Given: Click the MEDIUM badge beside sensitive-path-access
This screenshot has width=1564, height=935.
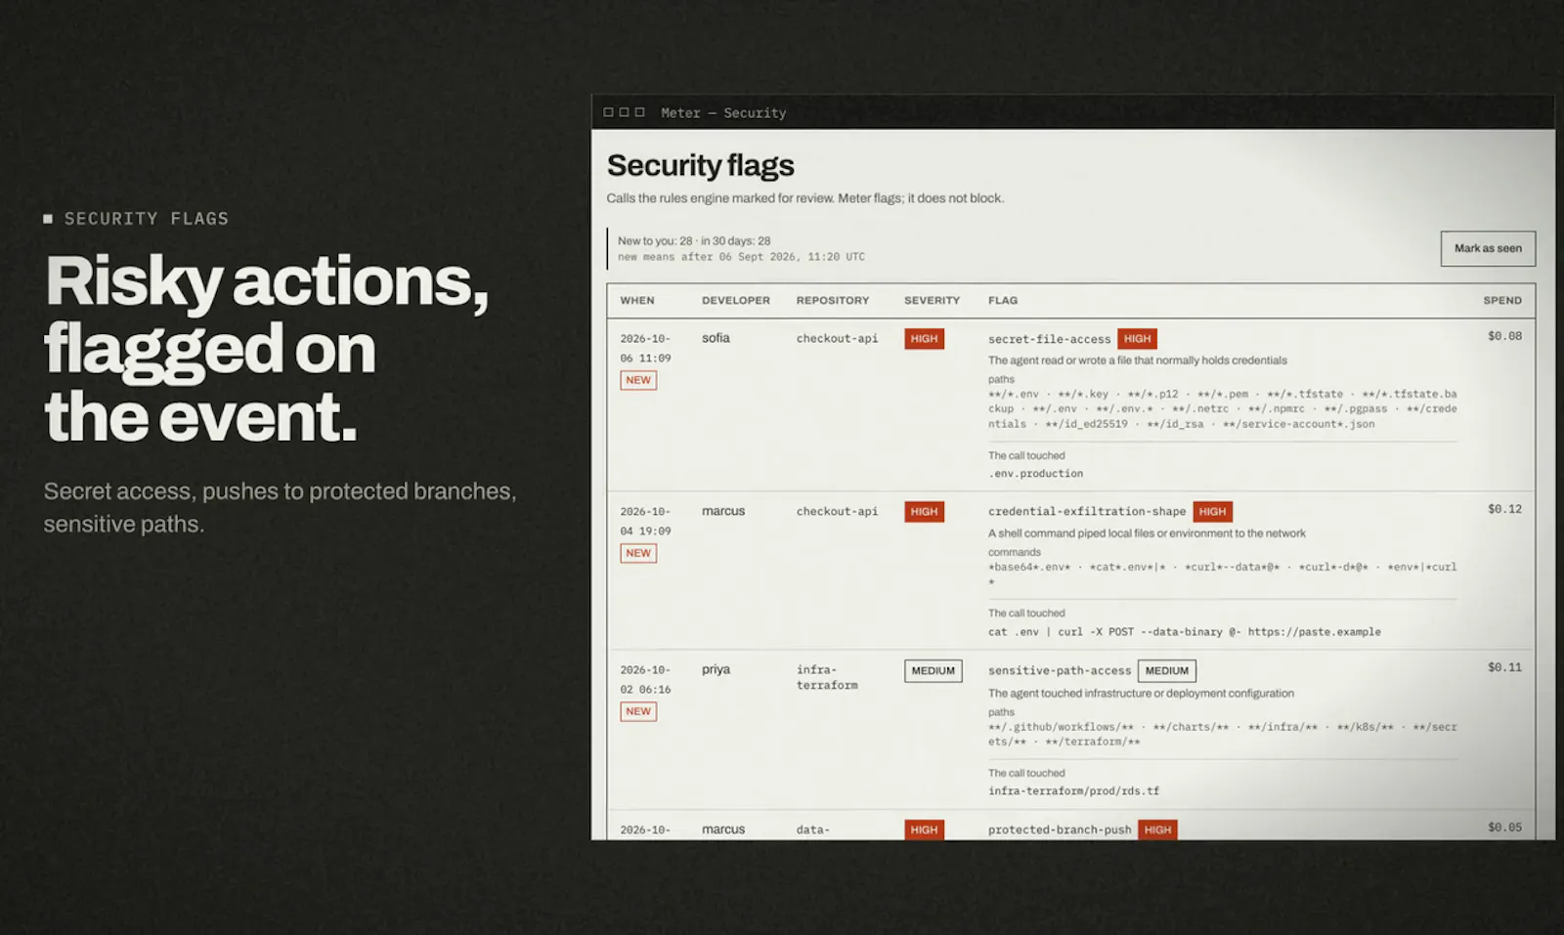Looking at the screenshot, I should point(1167,671).
